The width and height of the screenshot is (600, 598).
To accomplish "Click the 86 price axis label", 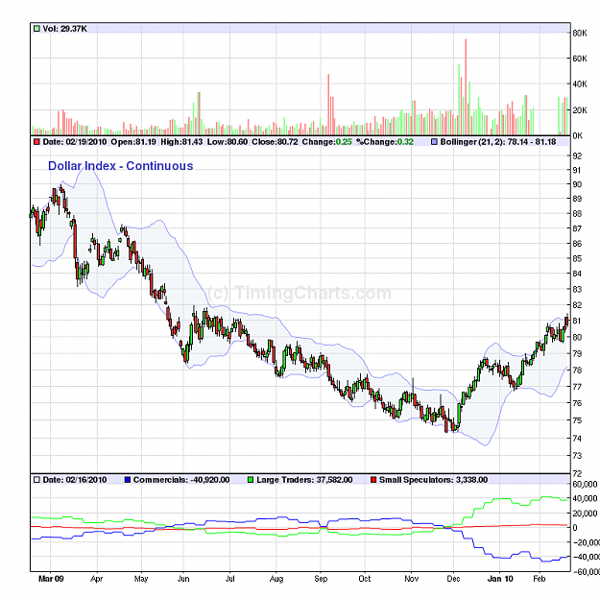I will pyautogui.click(x=577, y=244).
